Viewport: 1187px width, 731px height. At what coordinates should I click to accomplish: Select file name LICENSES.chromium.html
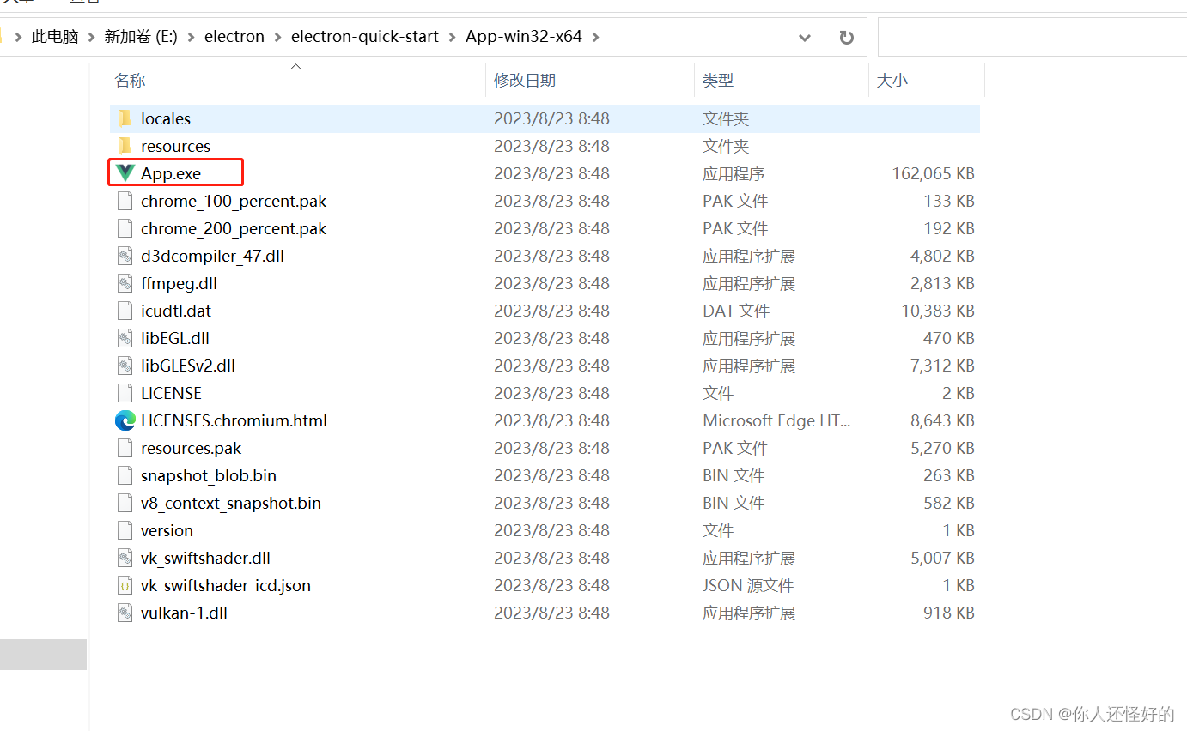click(234, 420)
